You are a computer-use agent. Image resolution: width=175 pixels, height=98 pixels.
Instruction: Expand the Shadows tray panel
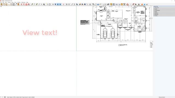[x=164, y=13]
